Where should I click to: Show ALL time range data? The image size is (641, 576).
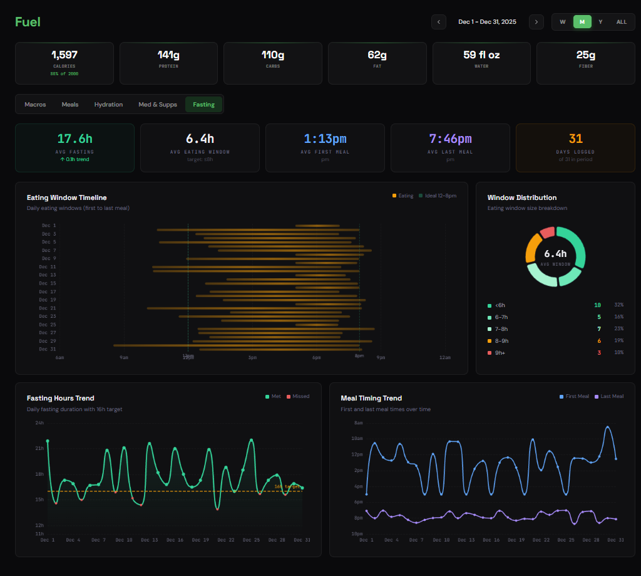click(621, 22)
